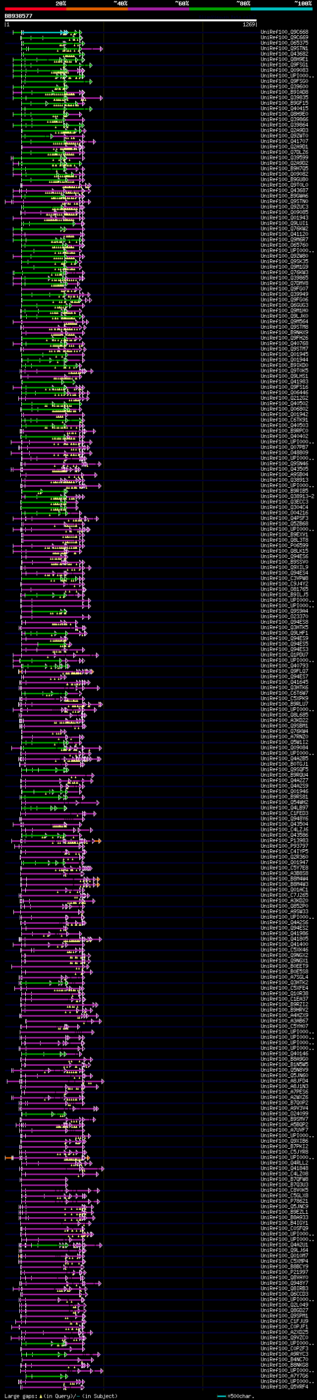This screenshot has height=1400, width=317.
Task: Select the hit UniRef100_Q9LJ64
Action: [284, 1250]
